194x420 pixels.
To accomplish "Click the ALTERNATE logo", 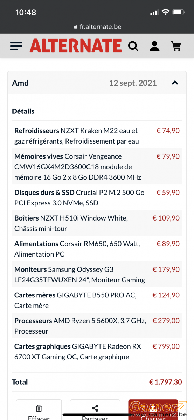I will tap(76, 46).
